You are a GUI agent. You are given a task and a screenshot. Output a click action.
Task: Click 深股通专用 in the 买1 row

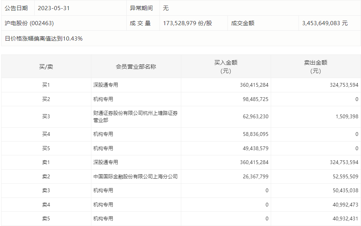click(x=106, y=85)
